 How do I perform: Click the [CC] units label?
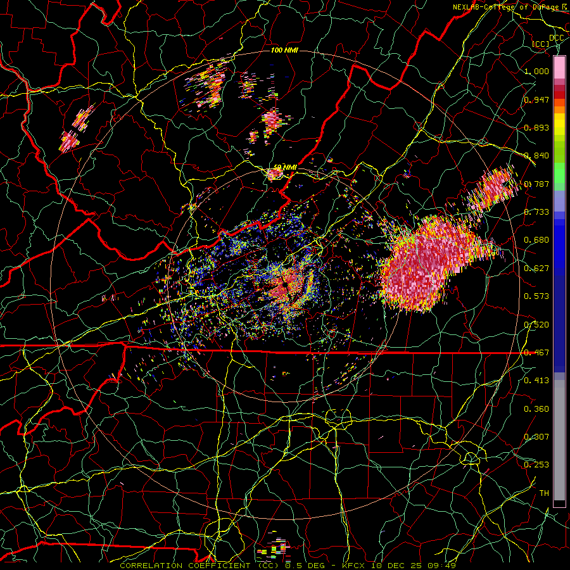(541, 44)
